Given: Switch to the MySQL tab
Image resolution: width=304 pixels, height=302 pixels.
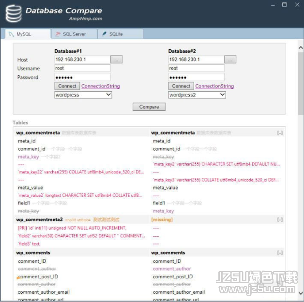Looking at the screenshot, I should point(28,34).
